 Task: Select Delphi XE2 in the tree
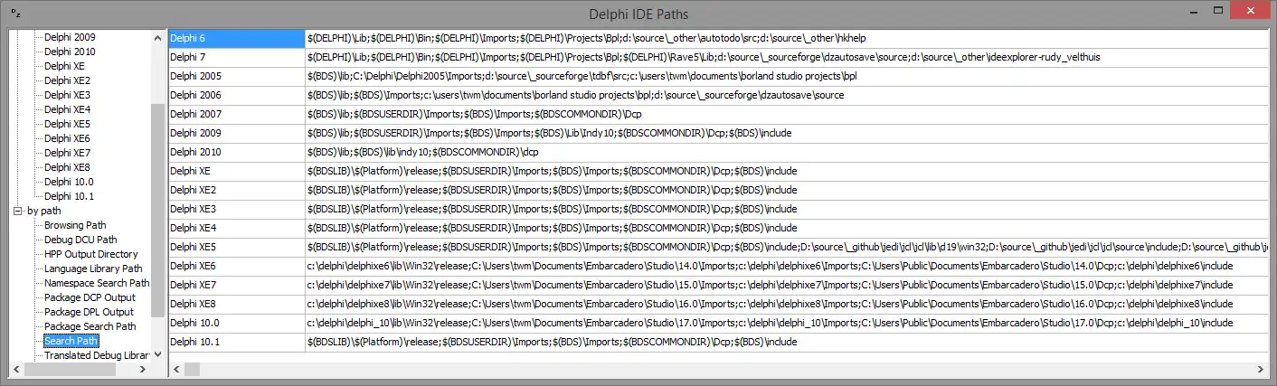point(67,80)
